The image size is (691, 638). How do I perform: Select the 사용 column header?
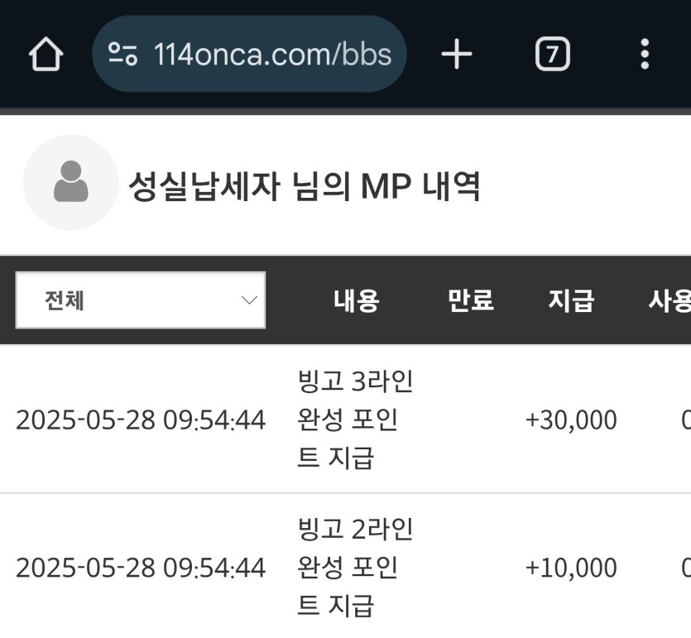click(669, 300)
